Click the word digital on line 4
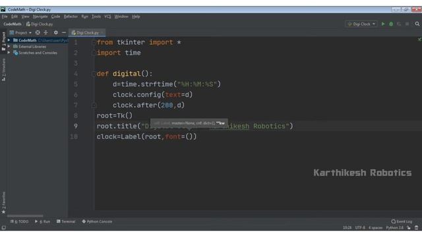The height and width of the screenshot is (237, 422). 127,74
